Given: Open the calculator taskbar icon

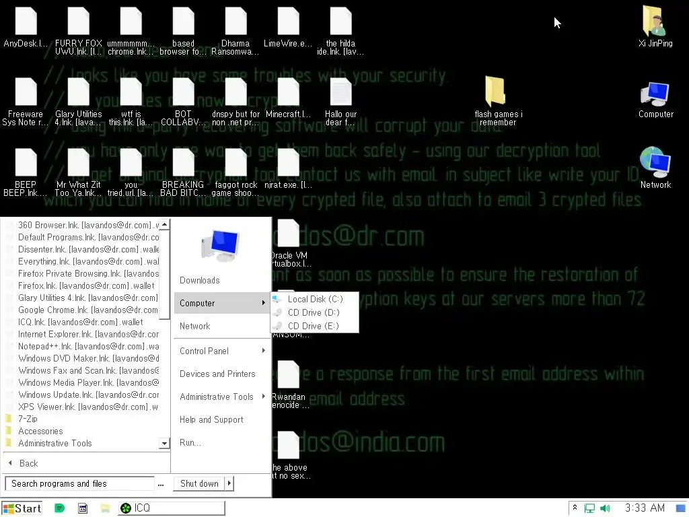Looking at the screenshot, I should tap(83, 508).
